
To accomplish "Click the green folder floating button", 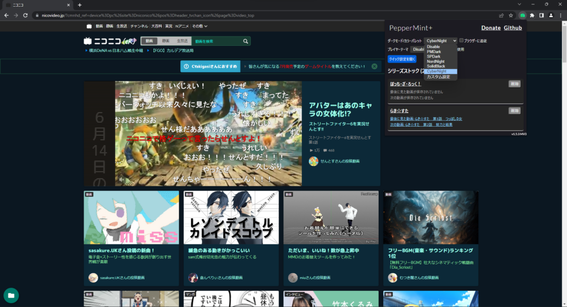I will coord(11,295).
